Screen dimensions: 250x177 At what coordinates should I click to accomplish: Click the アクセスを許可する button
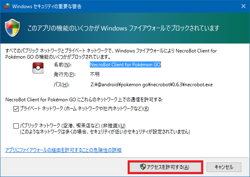[165, 167]
